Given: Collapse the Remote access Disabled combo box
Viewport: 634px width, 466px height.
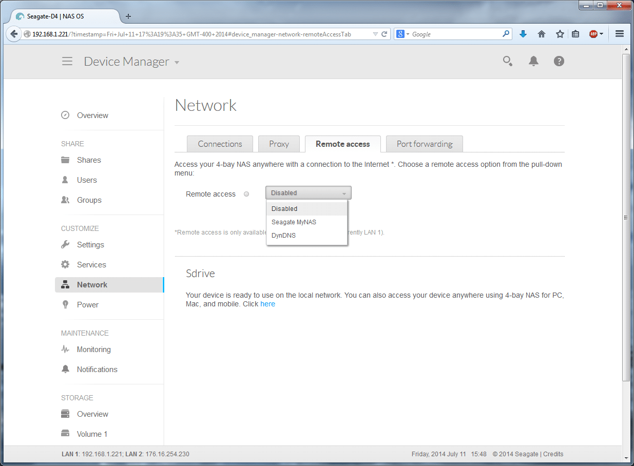Looking at the screenshot, I should (x=309, y=193).
